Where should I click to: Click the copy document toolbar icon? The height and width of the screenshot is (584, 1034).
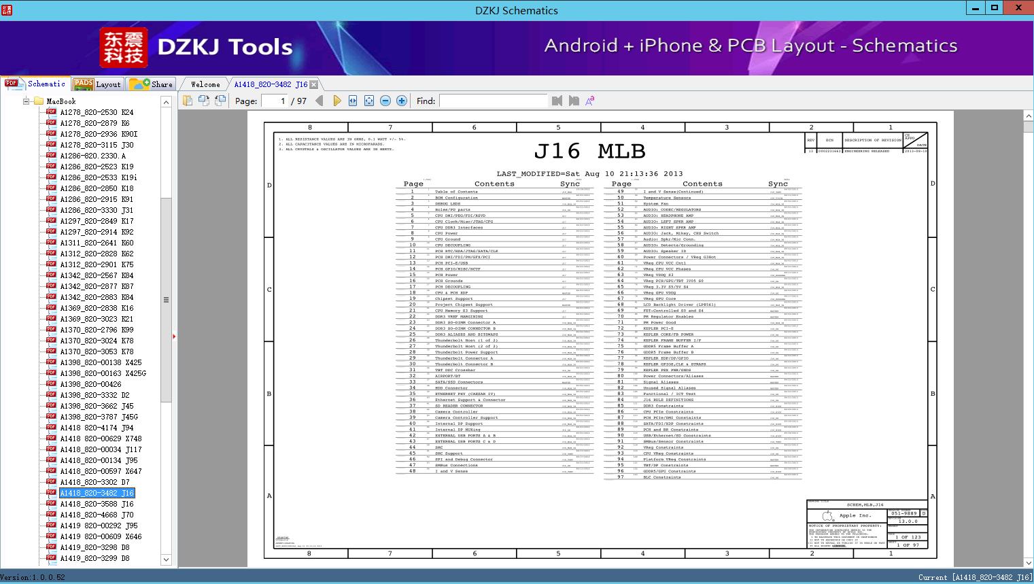pos(188,101)
